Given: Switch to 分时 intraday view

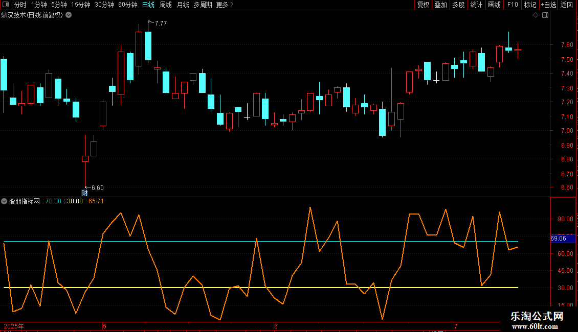Looking at the screenshot, I should pos(20,5).
